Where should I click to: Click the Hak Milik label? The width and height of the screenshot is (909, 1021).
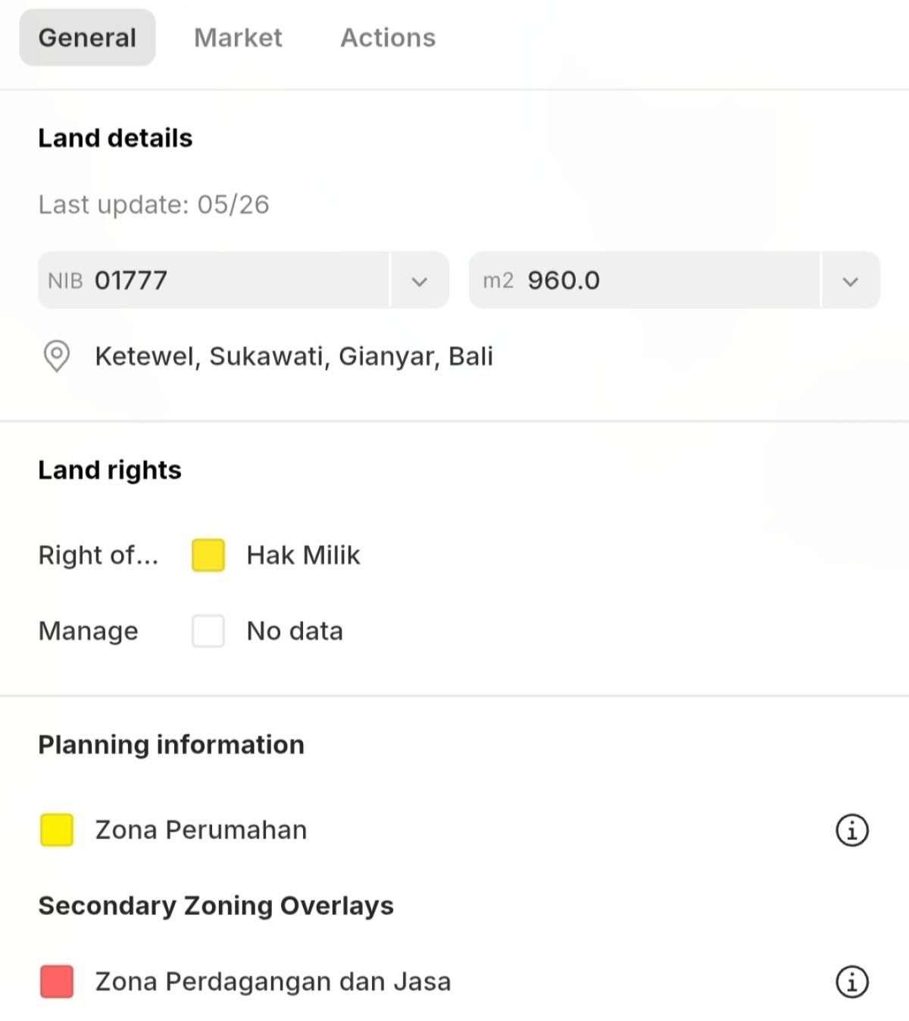click(x=303, y=555)
